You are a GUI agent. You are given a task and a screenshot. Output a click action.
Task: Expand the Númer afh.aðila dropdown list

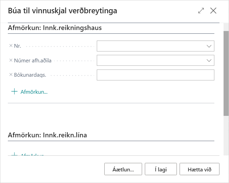click(x=209, y=60)
